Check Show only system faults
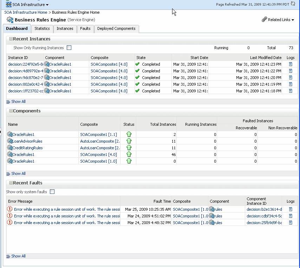The height and width of the screenshot is (268, 300). [52, 191]
